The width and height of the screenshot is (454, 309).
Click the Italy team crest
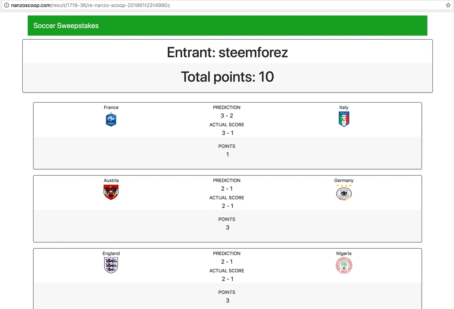(344, 119)
